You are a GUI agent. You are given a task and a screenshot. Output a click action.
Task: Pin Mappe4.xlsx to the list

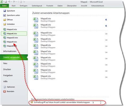tap(106, 58)
